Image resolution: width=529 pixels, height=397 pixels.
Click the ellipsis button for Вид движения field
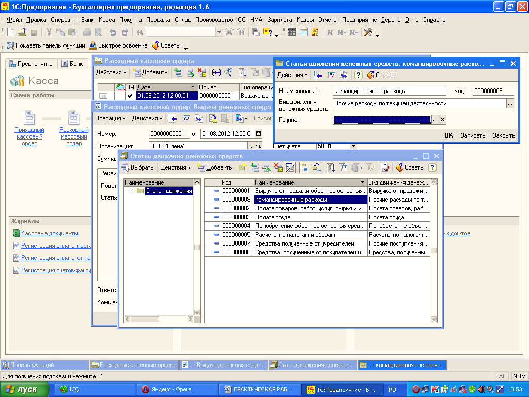(510, 103)
